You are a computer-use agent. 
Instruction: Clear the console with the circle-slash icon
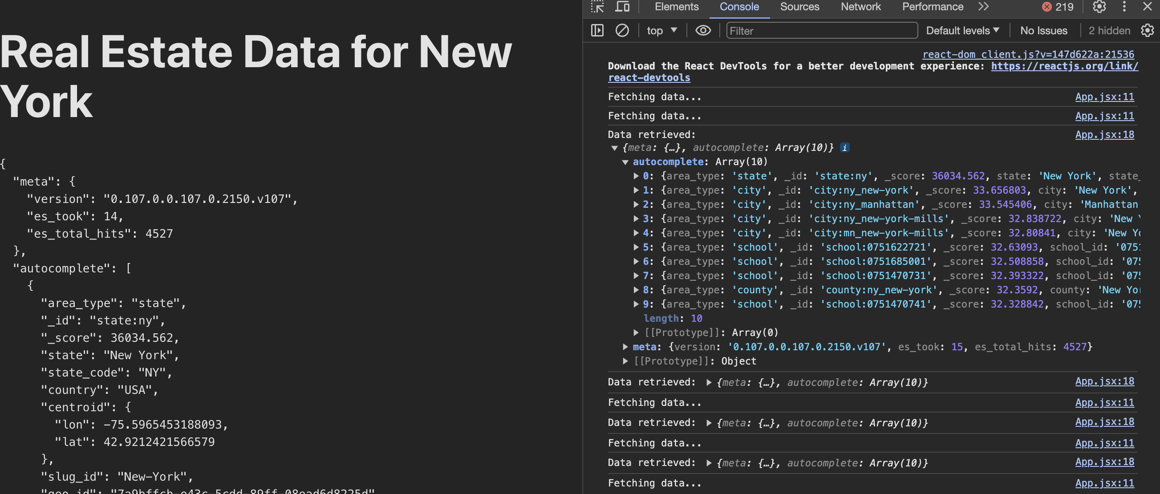[622, 31]
